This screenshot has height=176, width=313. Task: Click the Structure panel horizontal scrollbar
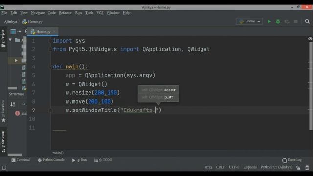15,155
